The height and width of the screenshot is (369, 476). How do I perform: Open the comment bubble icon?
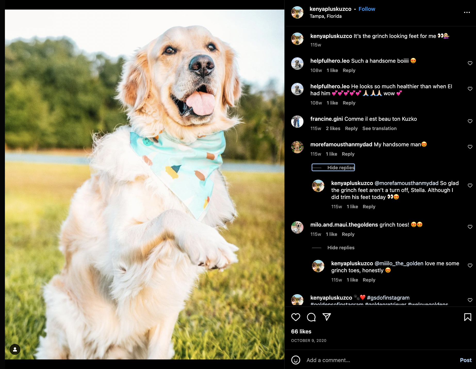(311, 317)
